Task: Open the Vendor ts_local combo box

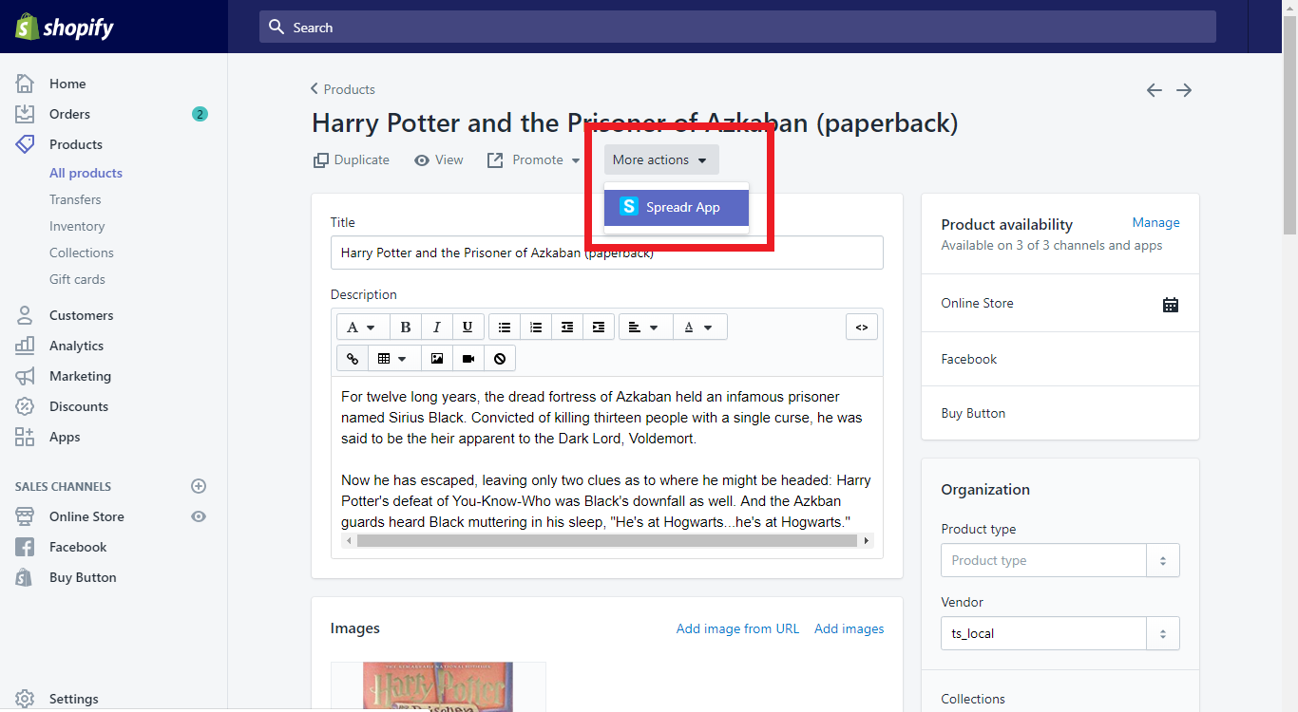Action: click(x=1060, y=633)
